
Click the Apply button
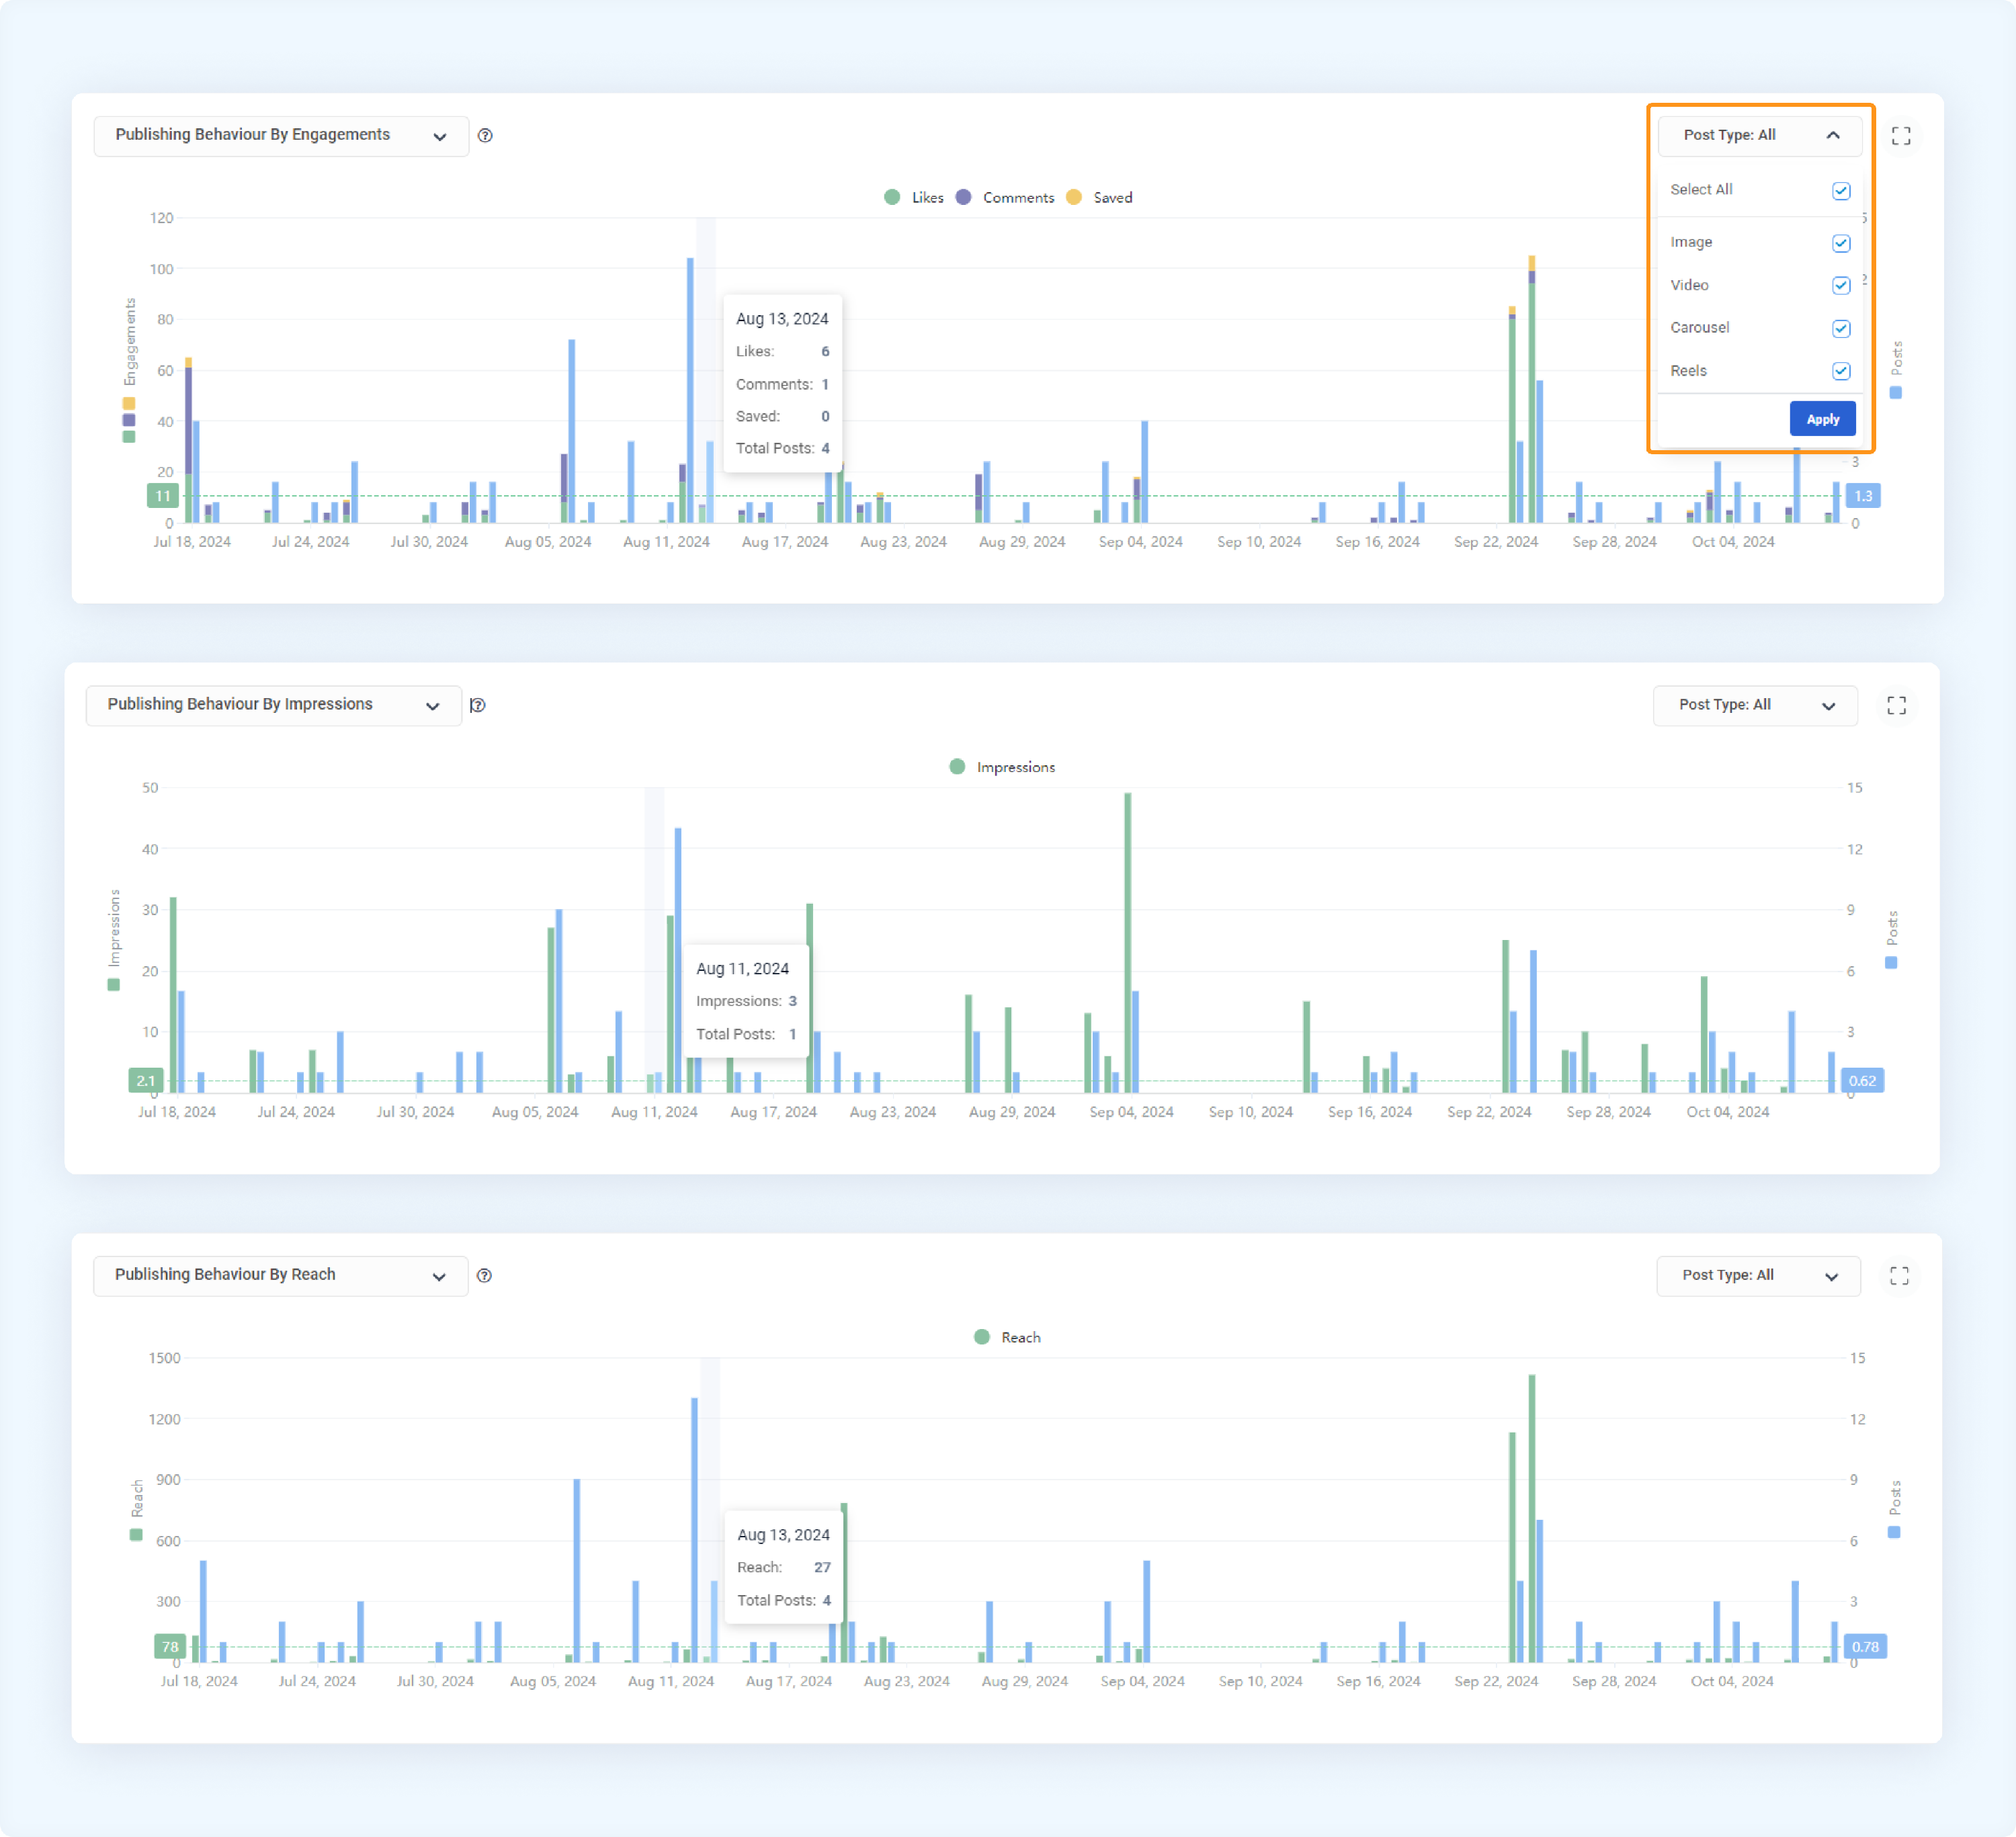pyautogui.click(x=1822, y=419)
